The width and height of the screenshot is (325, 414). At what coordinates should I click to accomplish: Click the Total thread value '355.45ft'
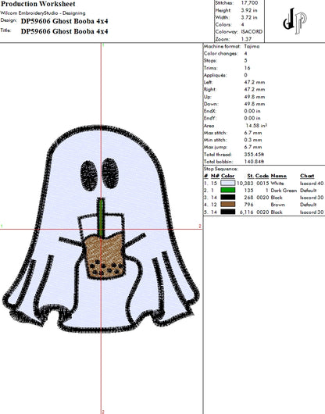254,155
